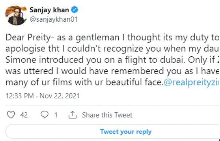
Task: Click the Nov 22, 2021 date
Action: 60,96
